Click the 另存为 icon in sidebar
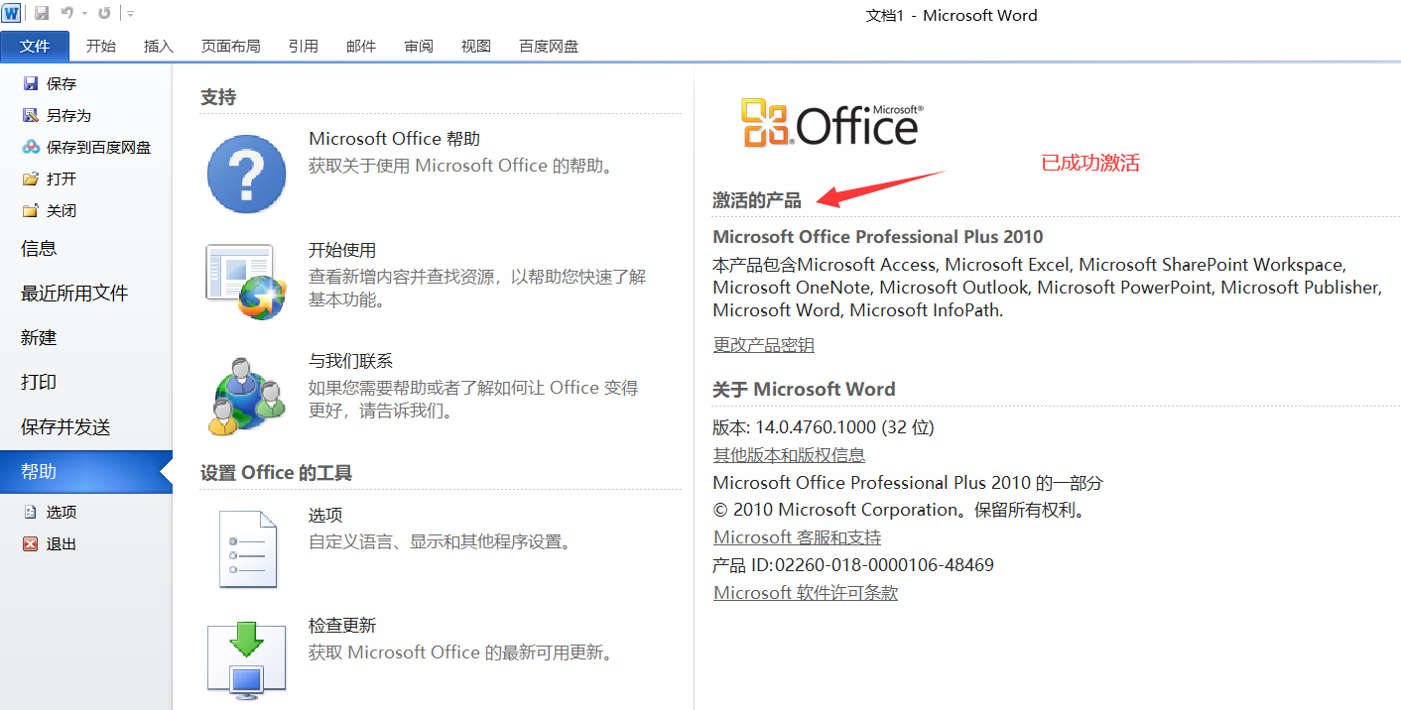 pyautogui.click(x=31, y=116)
